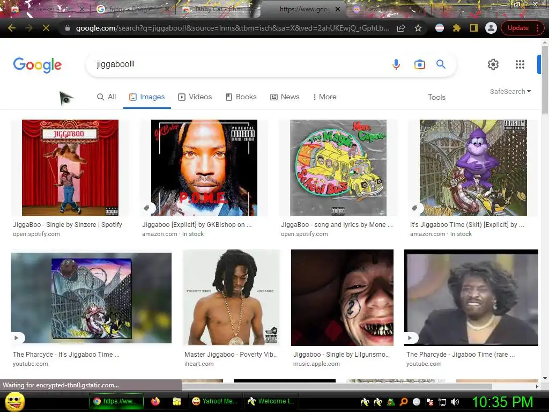Open the Sinzere Spotify single thumbnail

(70, 168)
